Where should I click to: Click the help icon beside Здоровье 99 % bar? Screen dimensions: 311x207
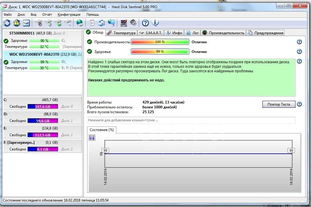coord(299,51)
